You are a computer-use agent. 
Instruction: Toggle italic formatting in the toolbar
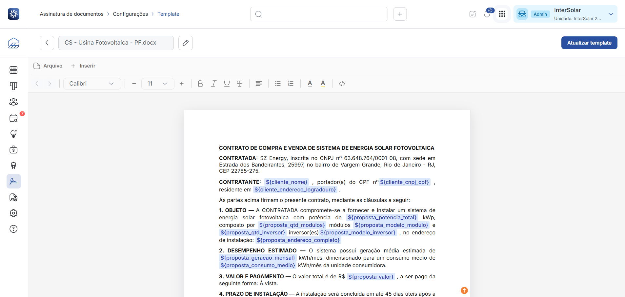(x=213, y=84)
